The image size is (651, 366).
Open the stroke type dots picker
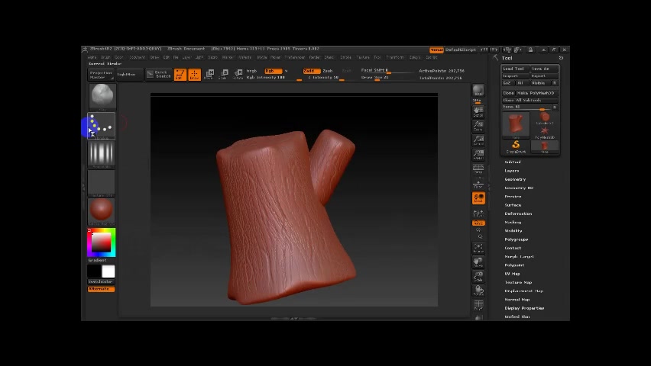(x=102, y=127)
